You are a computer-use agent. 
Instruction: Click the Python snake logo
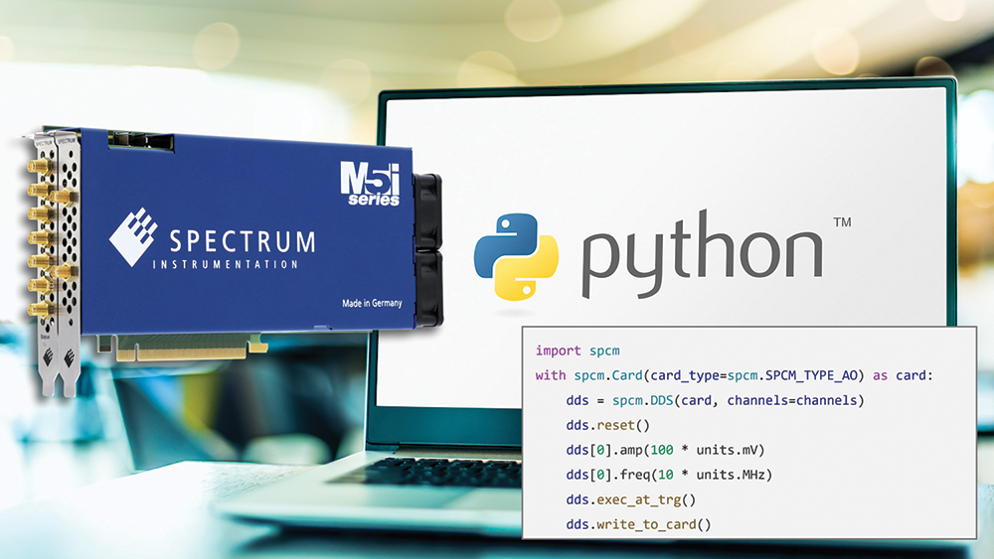[x=516, y=256]
